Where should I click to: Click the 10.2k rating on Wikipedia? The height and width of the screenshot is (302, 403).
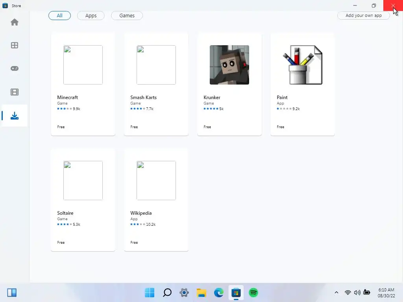click(x=151, y=224)
